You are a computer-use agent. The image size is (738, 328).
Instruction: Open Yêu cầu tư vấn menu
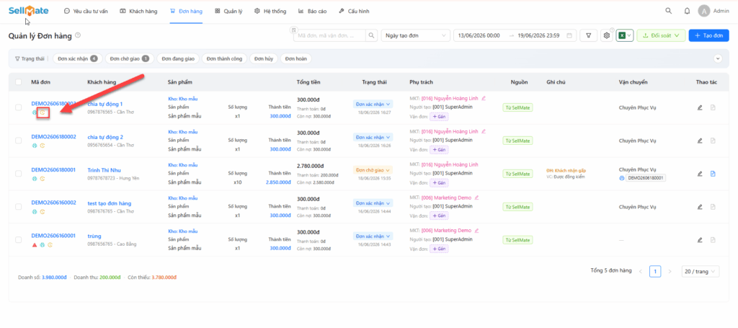(87, 11)
